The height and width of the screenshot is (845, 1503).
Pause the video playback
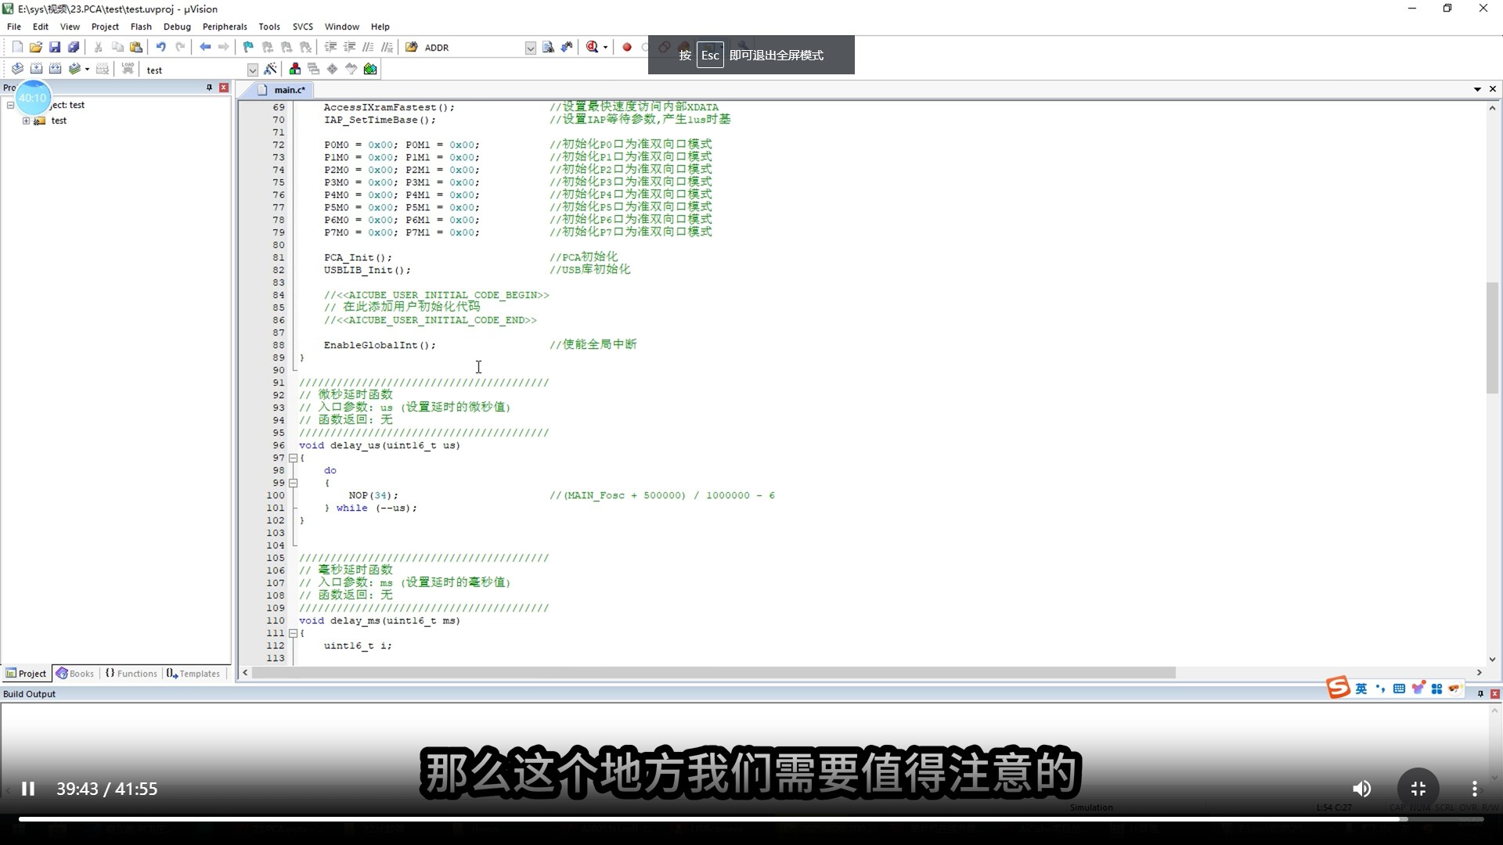pyautogui.click(x=28, y=789)
